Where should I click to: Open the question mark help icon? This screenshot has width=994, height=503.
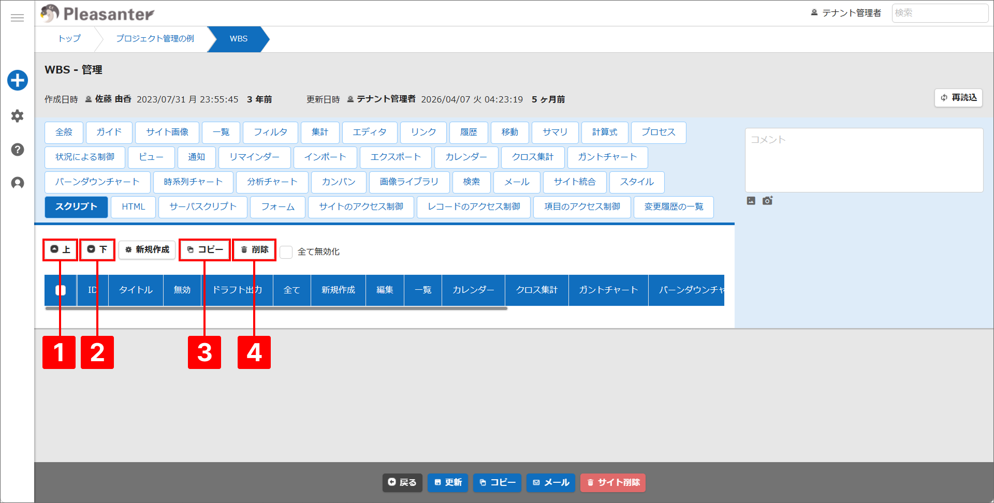tap(18, 150)
